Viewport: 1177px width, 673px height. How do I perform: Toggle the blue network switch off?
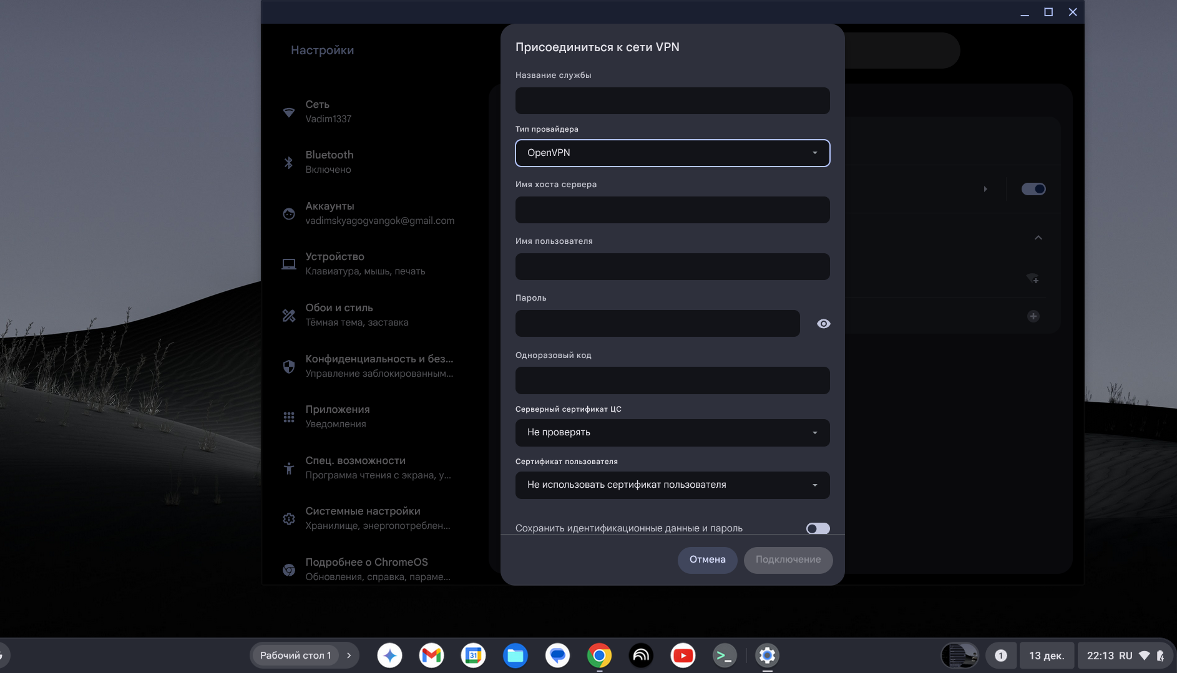[x=1033, y=189]
